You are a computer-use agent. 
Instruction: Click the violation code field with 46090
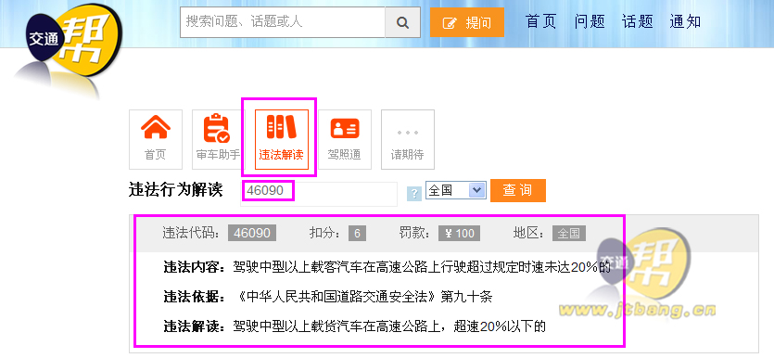pos(319,194)
